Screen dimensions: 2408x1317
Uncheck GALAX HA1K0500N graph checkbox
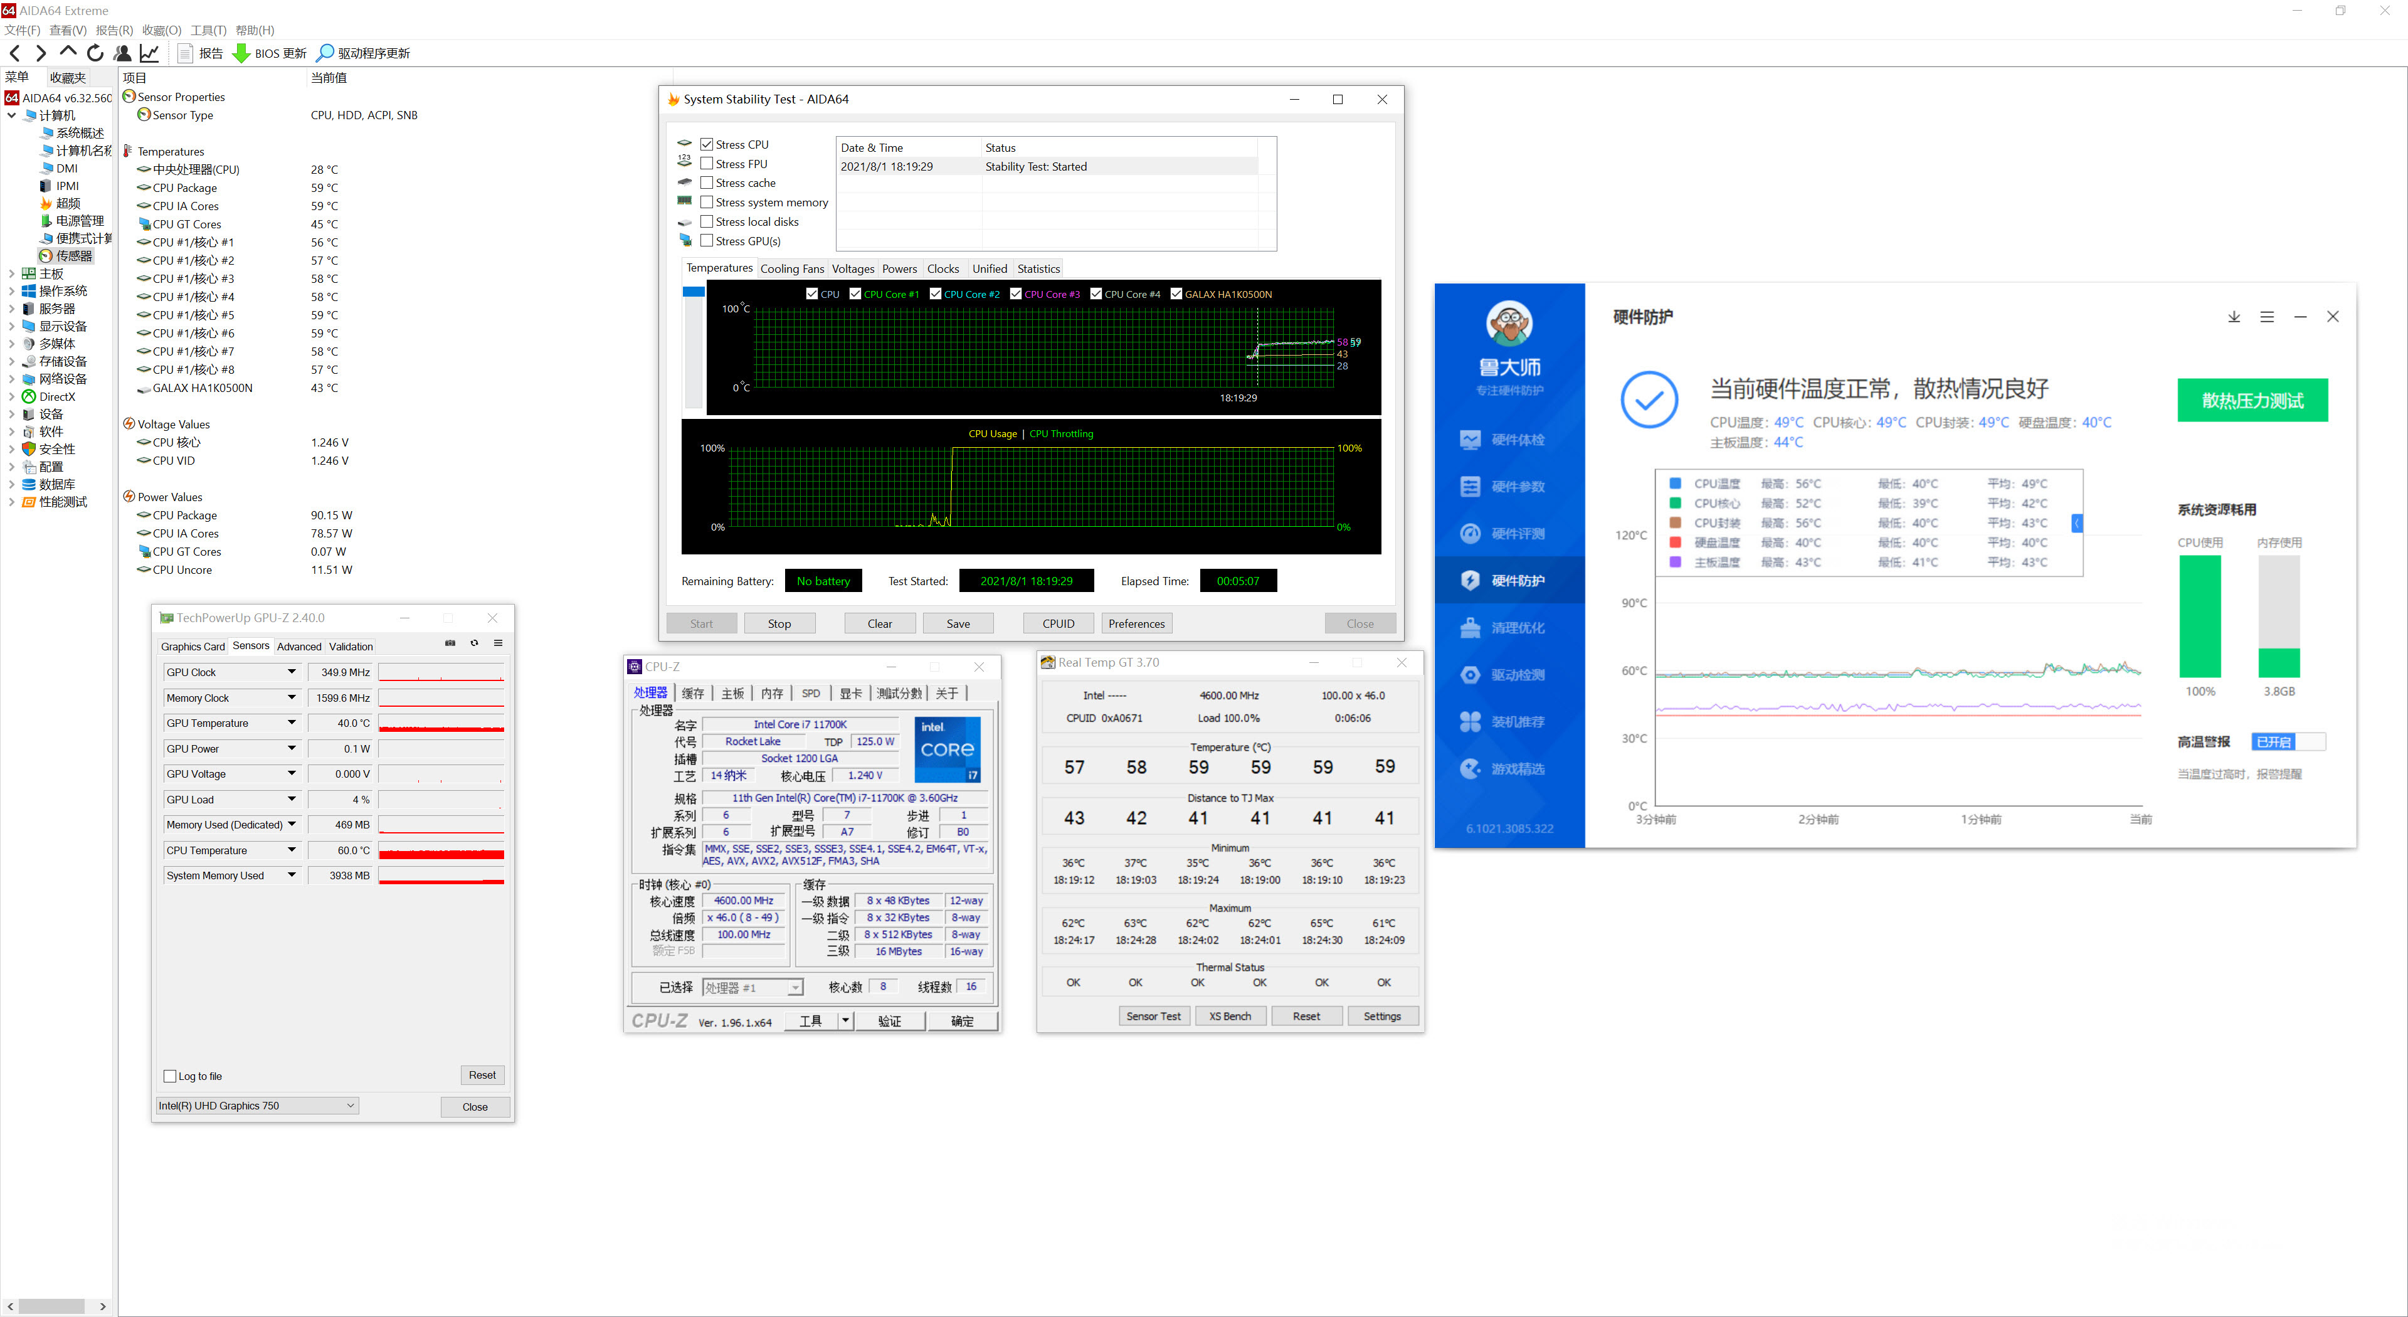pyautogui.click(x=1176, y=294)
